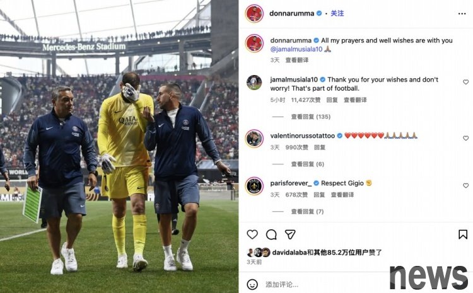View translation of the post caption
Viewport: 473px width, 293px height.
[x=297, y=60]
